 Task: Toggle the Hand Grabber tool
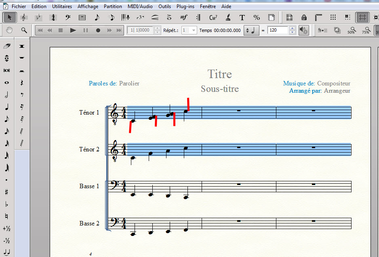(x=10, y=30)
